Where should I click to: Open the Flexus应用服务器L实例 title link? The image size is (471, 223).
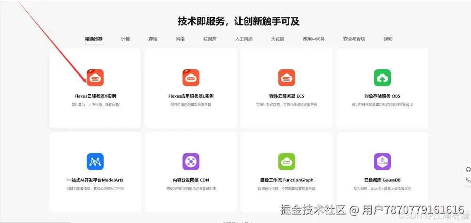pos(191,96)
